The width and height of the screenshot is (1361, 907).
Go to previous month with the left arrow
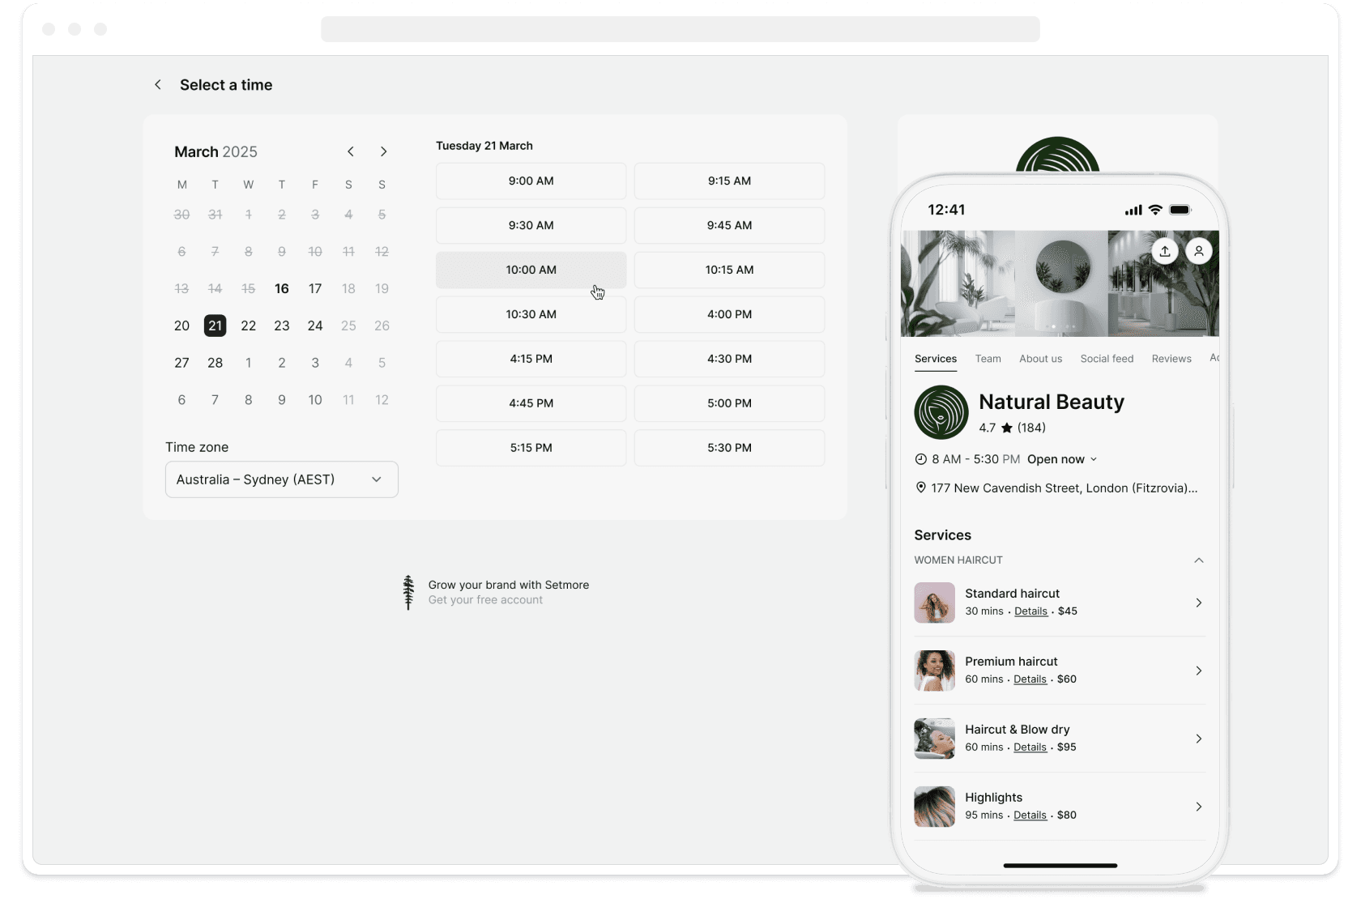pyautogui.click(x=350, y=151)
